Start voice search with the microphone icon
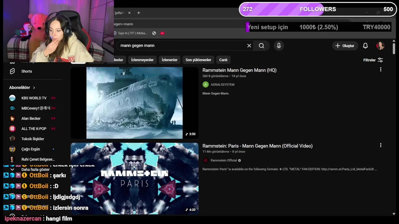Image resolution: width=399 pixels, height=224 pixels. click(279, 46)
